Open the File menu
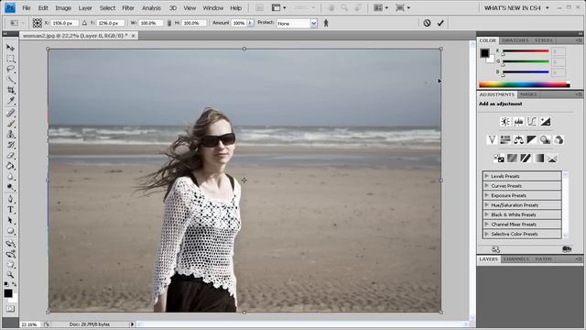 point(27,8)
